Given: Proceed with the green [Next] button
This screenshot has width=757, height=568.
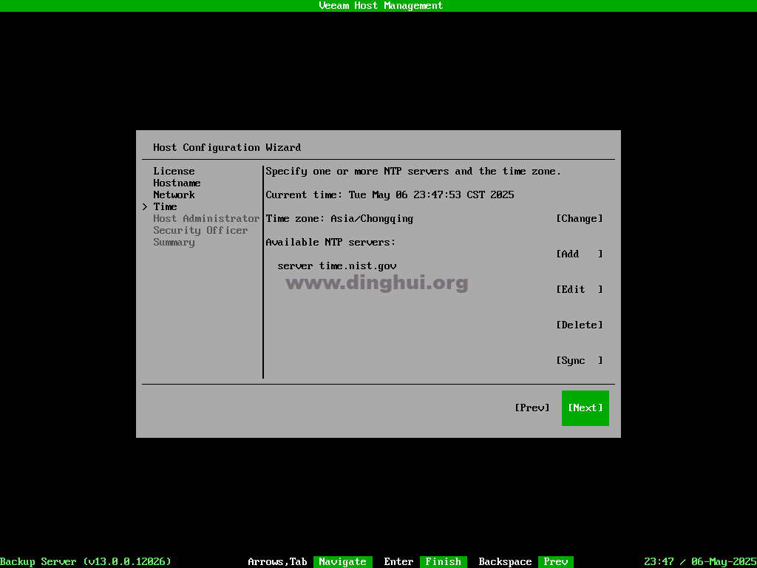Looking at the screenshot, I should click(x=585, y=408).
